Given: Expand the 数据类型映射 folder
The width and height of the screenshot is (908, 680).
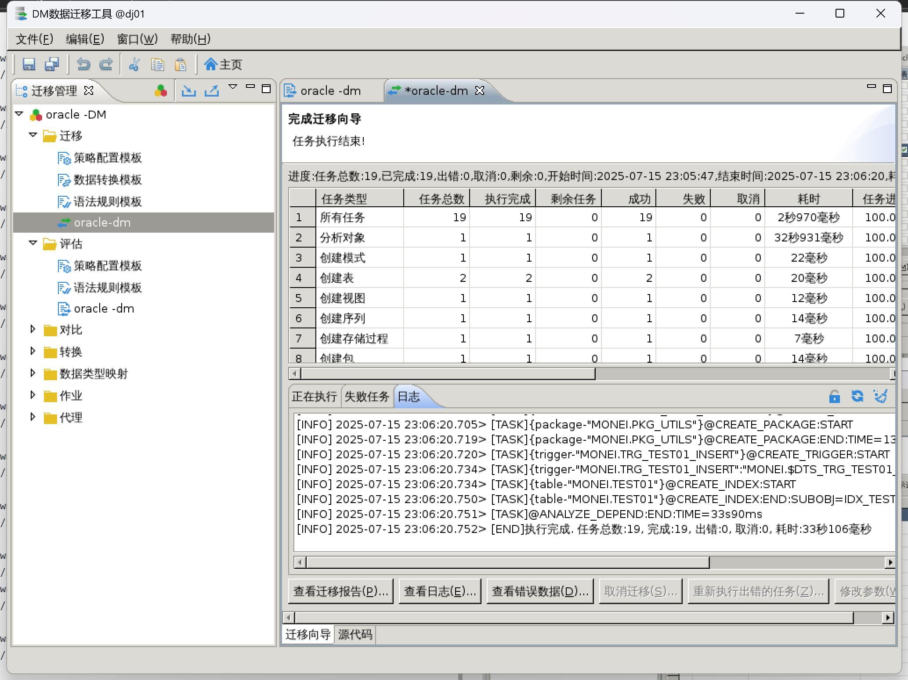Looking at the screenshot, I should 33,373.
